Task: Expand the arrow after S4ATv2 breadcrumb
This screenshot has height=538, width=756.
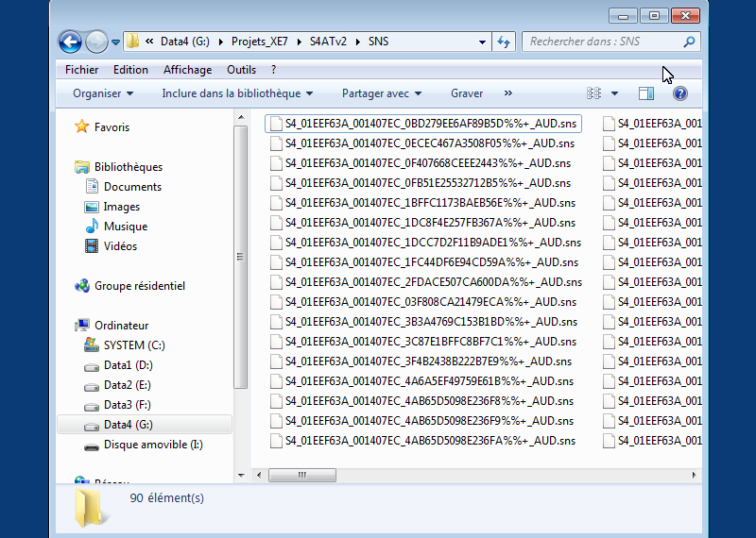Action: [x=358, y=42]
